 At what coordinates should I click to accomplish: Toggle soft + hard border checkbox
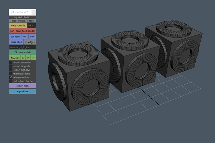pyautogui.click(x=11, y=81)
